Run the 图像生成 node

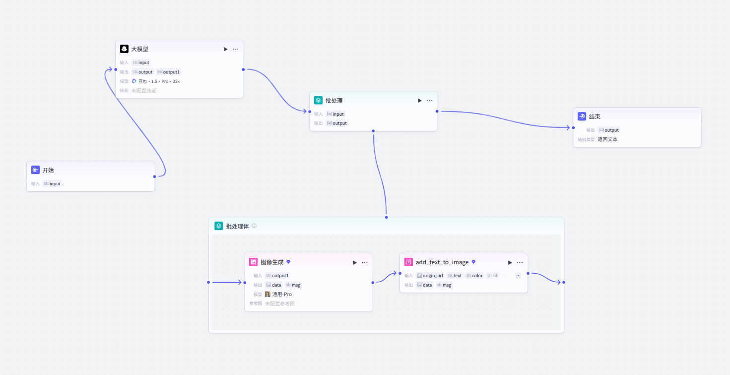pos(354,262)
